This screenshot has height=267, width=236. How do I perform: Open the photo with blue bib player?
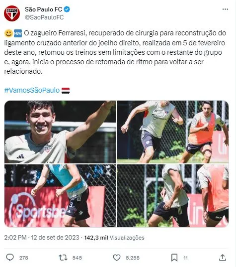[60, 196]
